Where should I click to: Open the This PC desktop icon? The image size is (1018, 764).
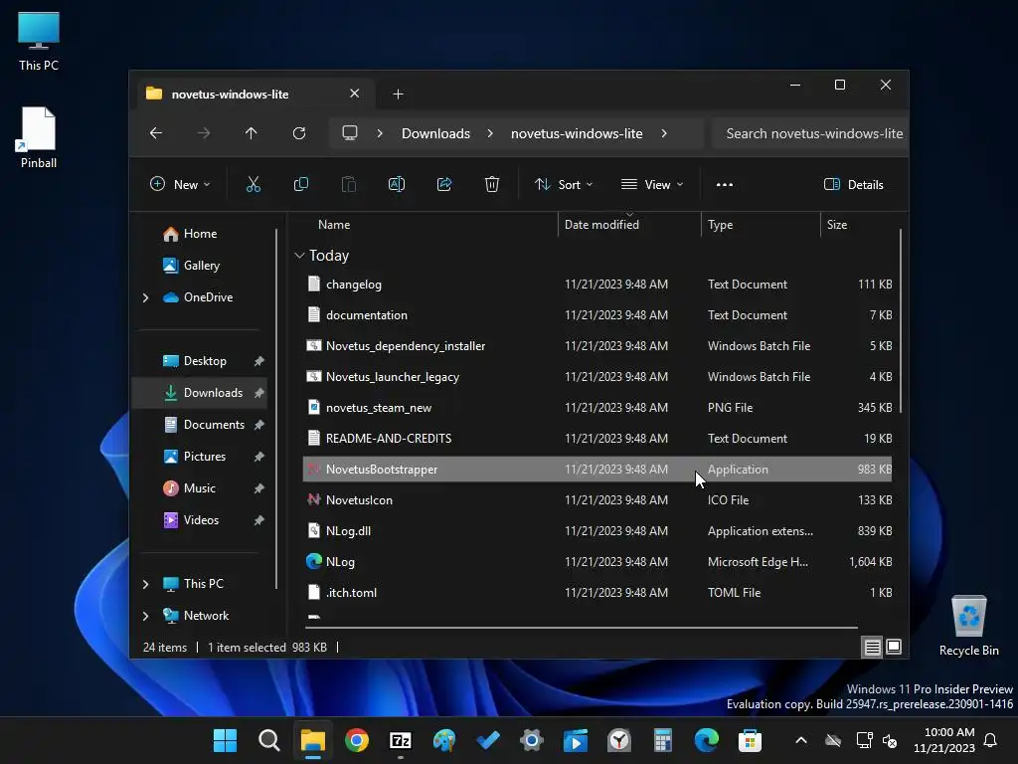coord(39,42)
